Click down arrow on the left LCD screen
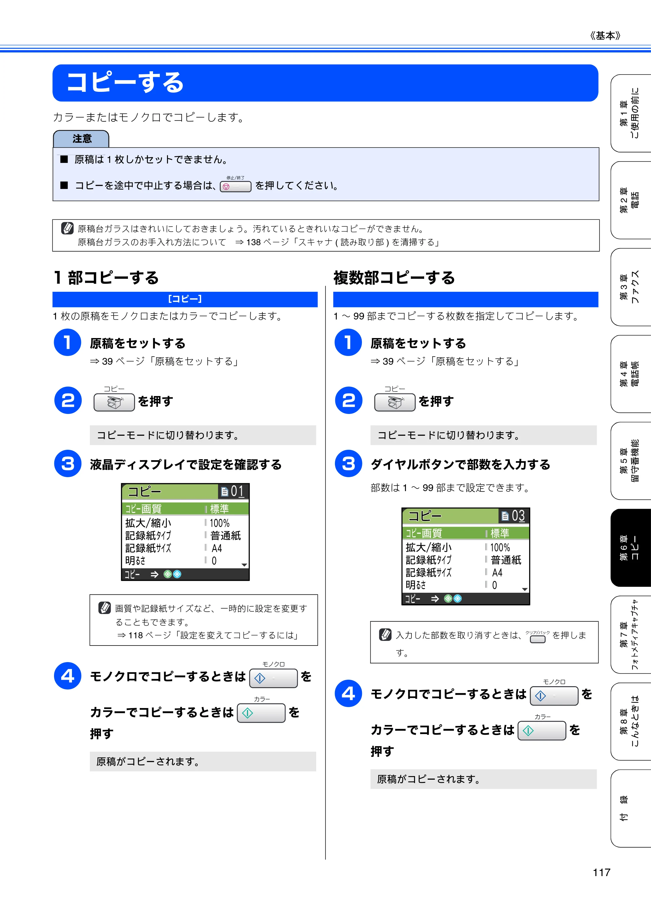Image resolution: width=651 pixels, height=922 pixels. pyautogui.click(x=244, y=565)
